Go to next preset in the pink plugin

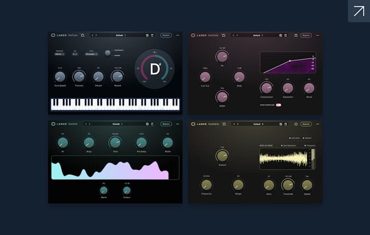click(x=237, y=35)
